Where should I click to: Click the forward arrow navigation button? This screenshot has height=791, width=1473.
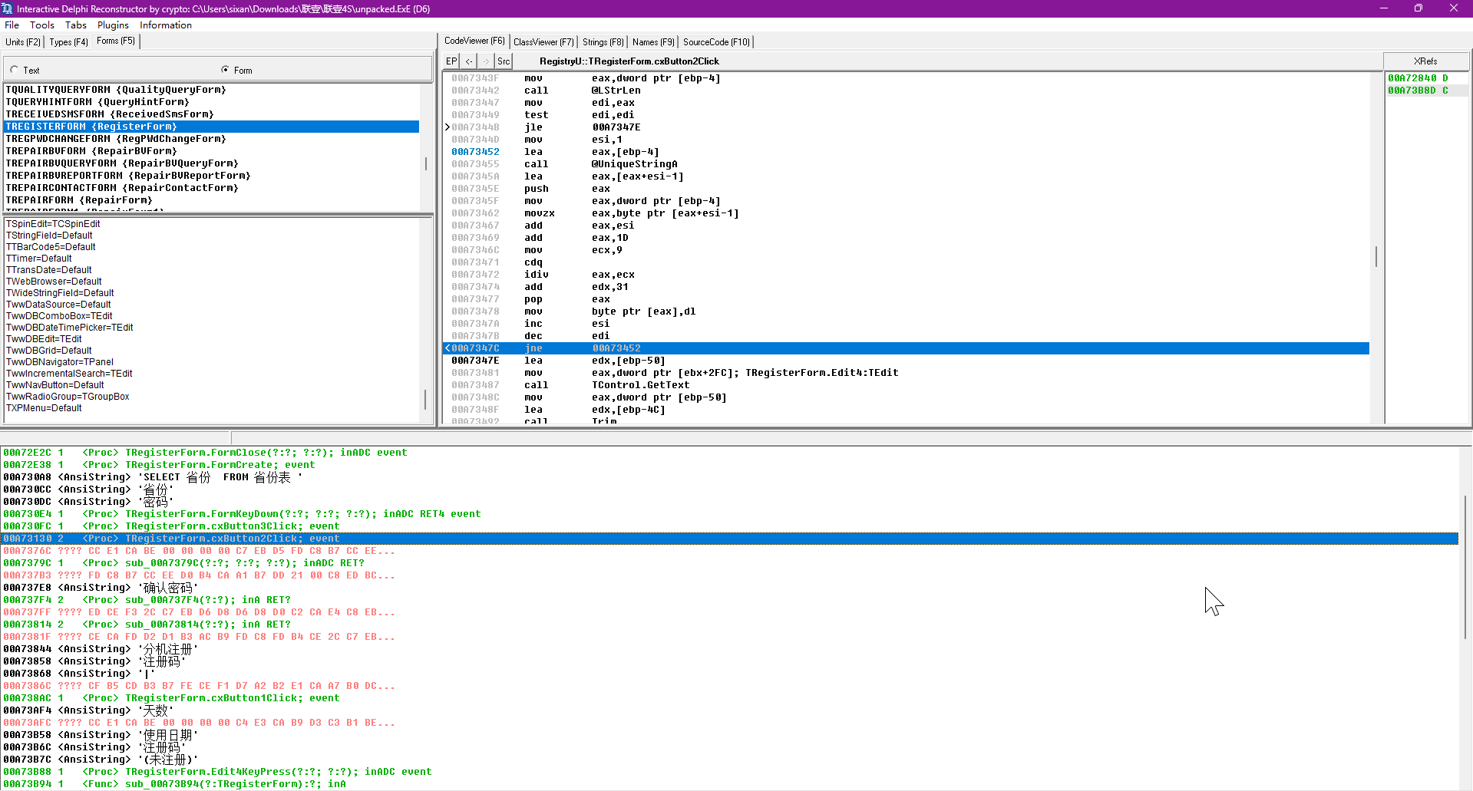point(486,61)
